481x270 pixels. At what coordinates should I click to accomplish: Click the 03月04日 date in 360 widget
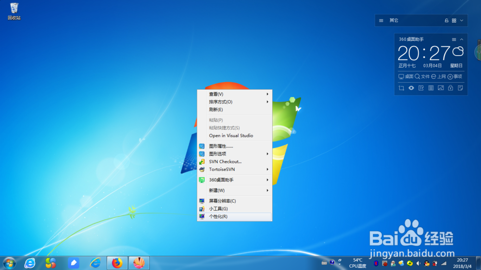coord(432,66)
